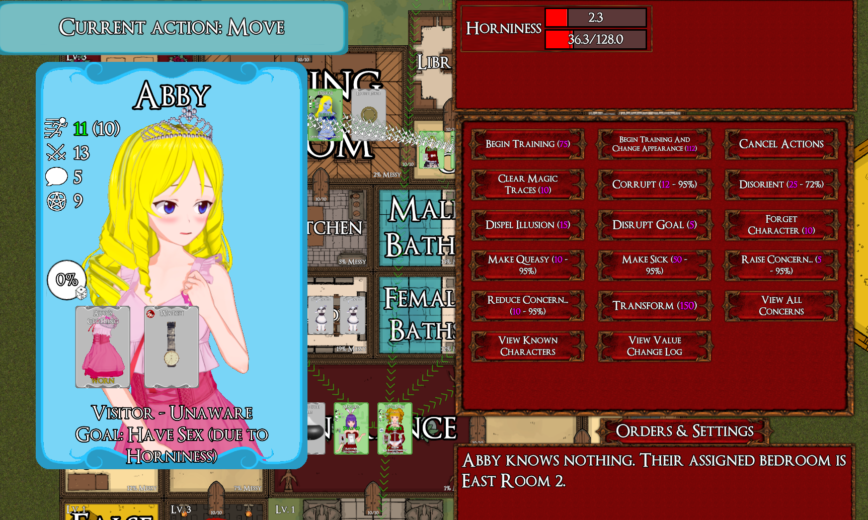The width and height of the screenshot is (868, 520).
Task: Select Dispel Illusion (15)
Action: pyautogui.click(x=527, y=225)
